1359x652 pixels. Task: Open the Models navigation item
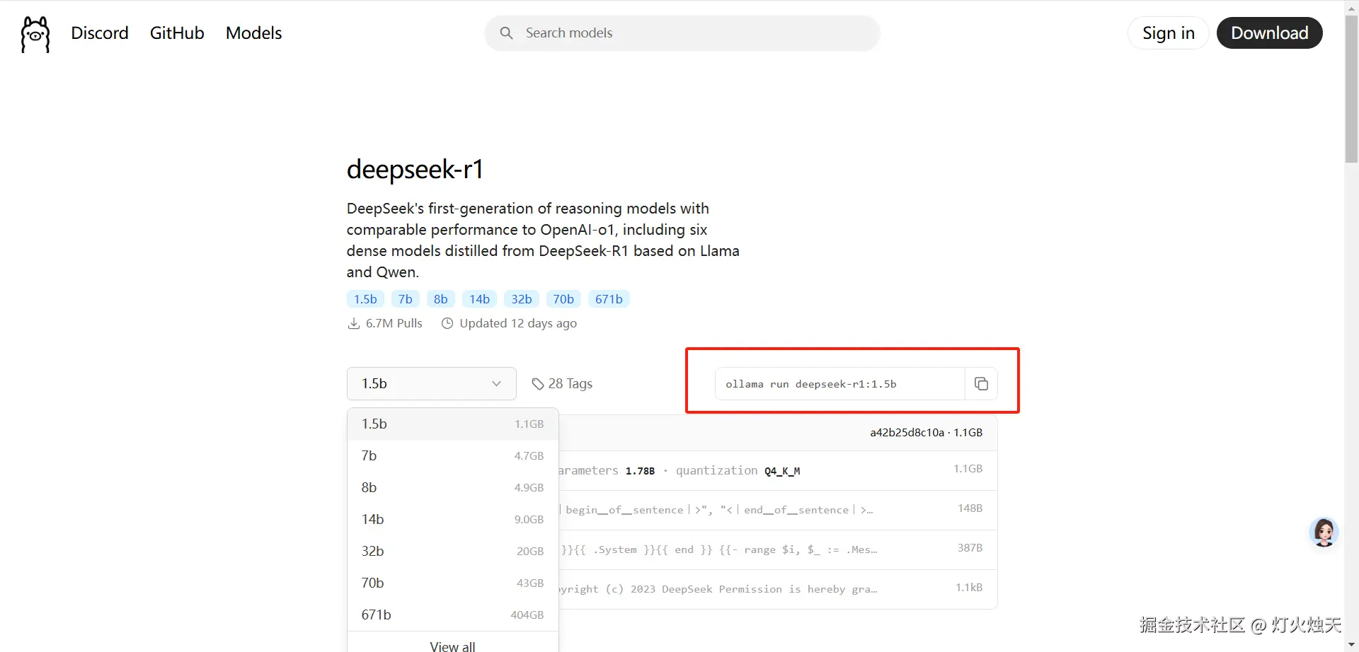click(x=253, y=33)
